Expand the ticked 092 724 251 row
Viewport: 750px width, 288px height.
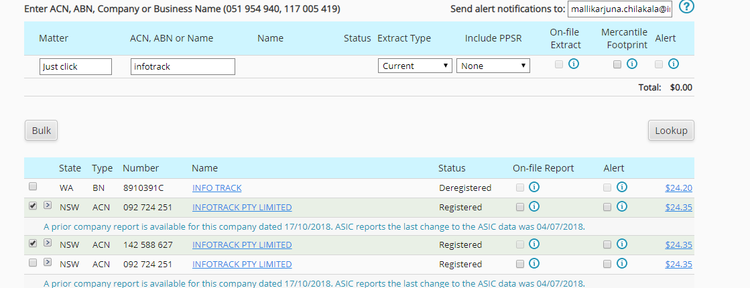pos(48,206)
